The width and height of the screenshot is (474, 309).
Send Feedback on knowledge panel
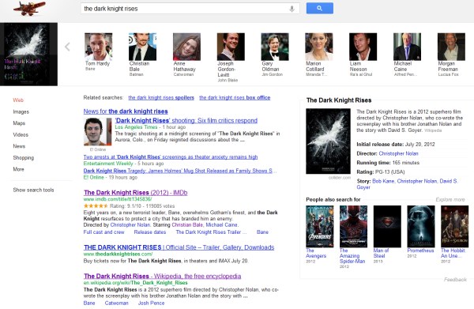455,280
